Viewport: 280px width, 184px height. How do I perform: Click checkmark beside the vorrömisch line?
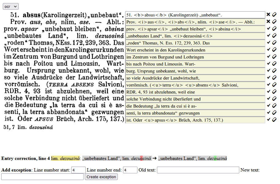[268, 85]
